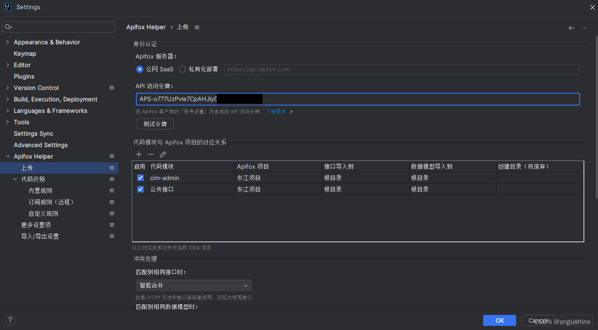Open Keymap settings page
Viewport: 598px width, 330px height.
click(25, 53)
